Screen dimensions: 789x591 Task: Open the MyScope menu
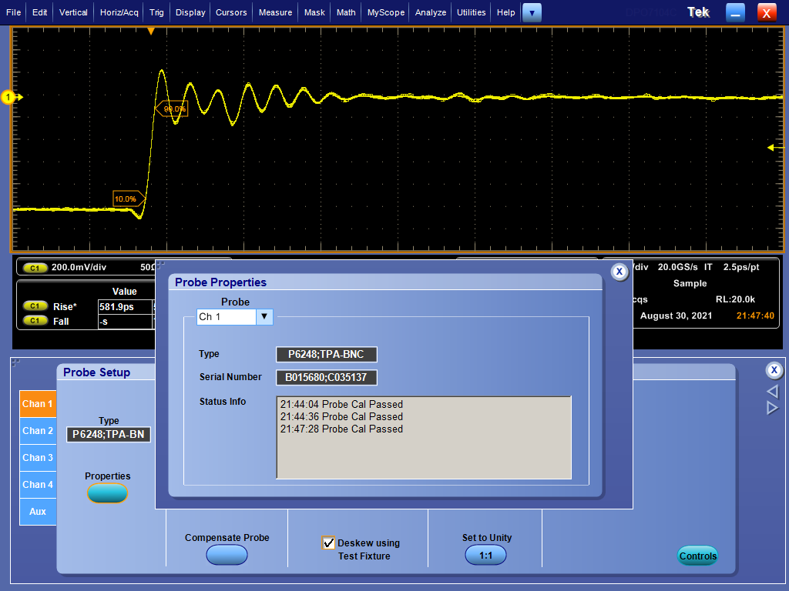[386, 12]
